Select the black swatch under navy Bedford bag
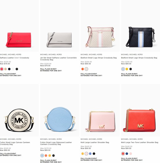Image resolution: width=160 pixels, height=163 pixels. (x=131, y=69)
